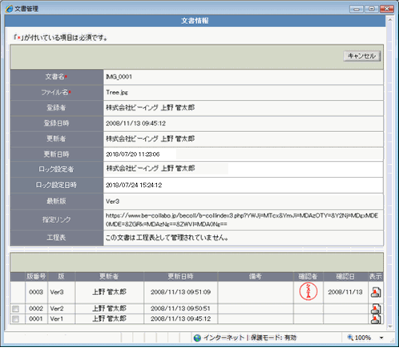Click the 確認日 column header
399x348 pixels.
click(345, 277)
